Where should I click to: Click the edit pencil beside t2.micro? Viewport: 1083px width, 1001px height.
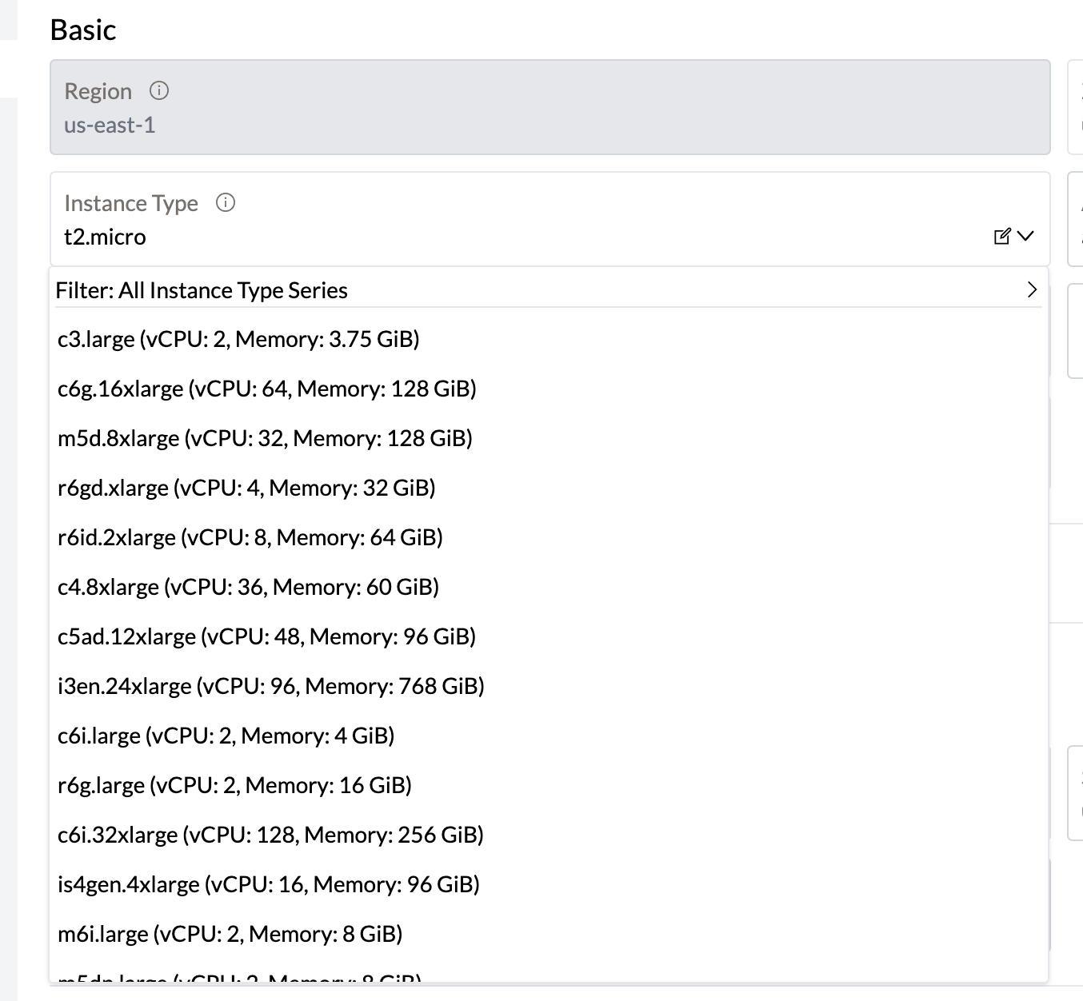coord(1000,236)
